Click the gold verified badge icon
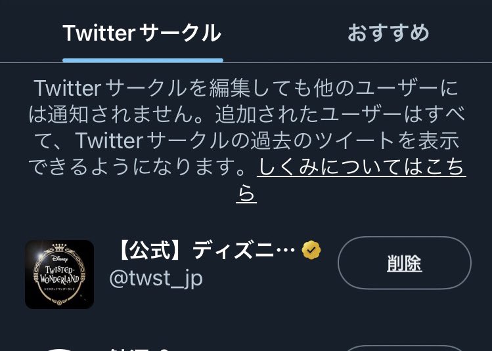 tap(311, 250)
